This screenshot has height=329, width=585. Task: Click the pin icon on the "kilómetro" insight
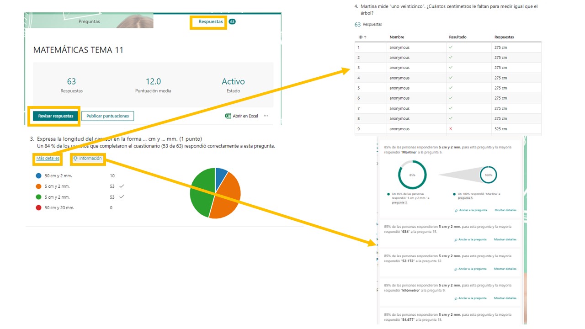(456, 298)
